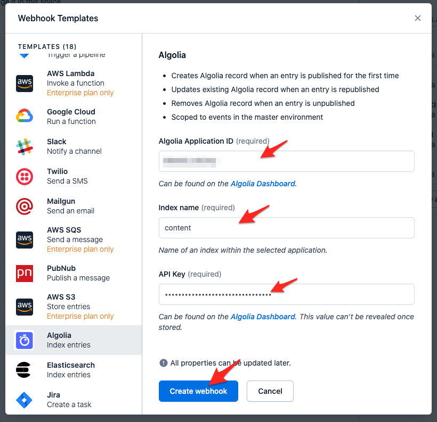
Task: Pick the Slack logo icon
Action: click(x=25, y=147)
